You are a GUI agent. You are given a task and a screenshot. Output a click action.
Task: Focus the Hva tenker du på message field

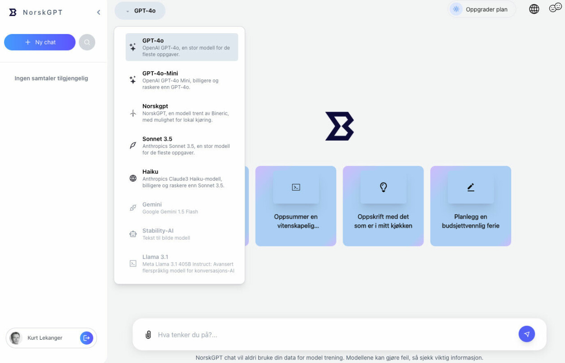pos(335,335)
